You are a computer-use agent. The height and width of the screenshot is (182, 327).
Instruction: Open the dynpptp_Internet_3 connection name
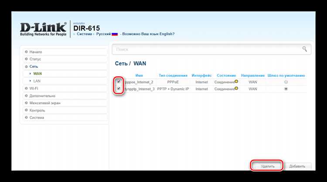click(140, 89)
